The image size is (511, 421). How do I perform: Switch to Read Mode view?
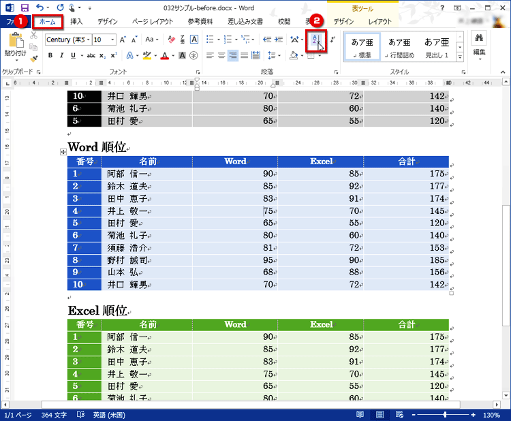[x=360, y=414]
